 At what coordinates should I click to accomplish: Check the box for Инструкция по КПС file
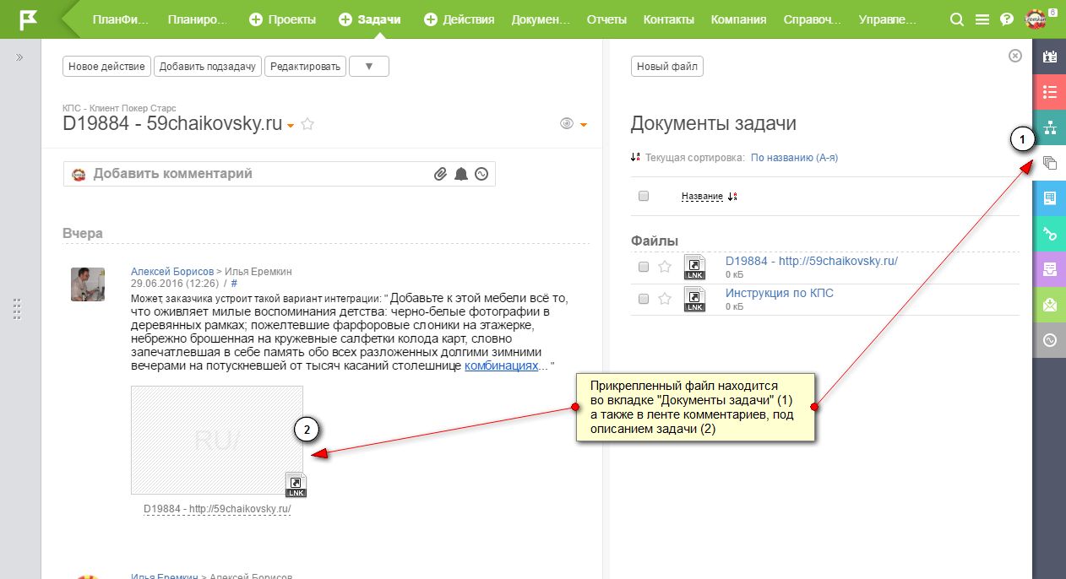pos(644,299)
